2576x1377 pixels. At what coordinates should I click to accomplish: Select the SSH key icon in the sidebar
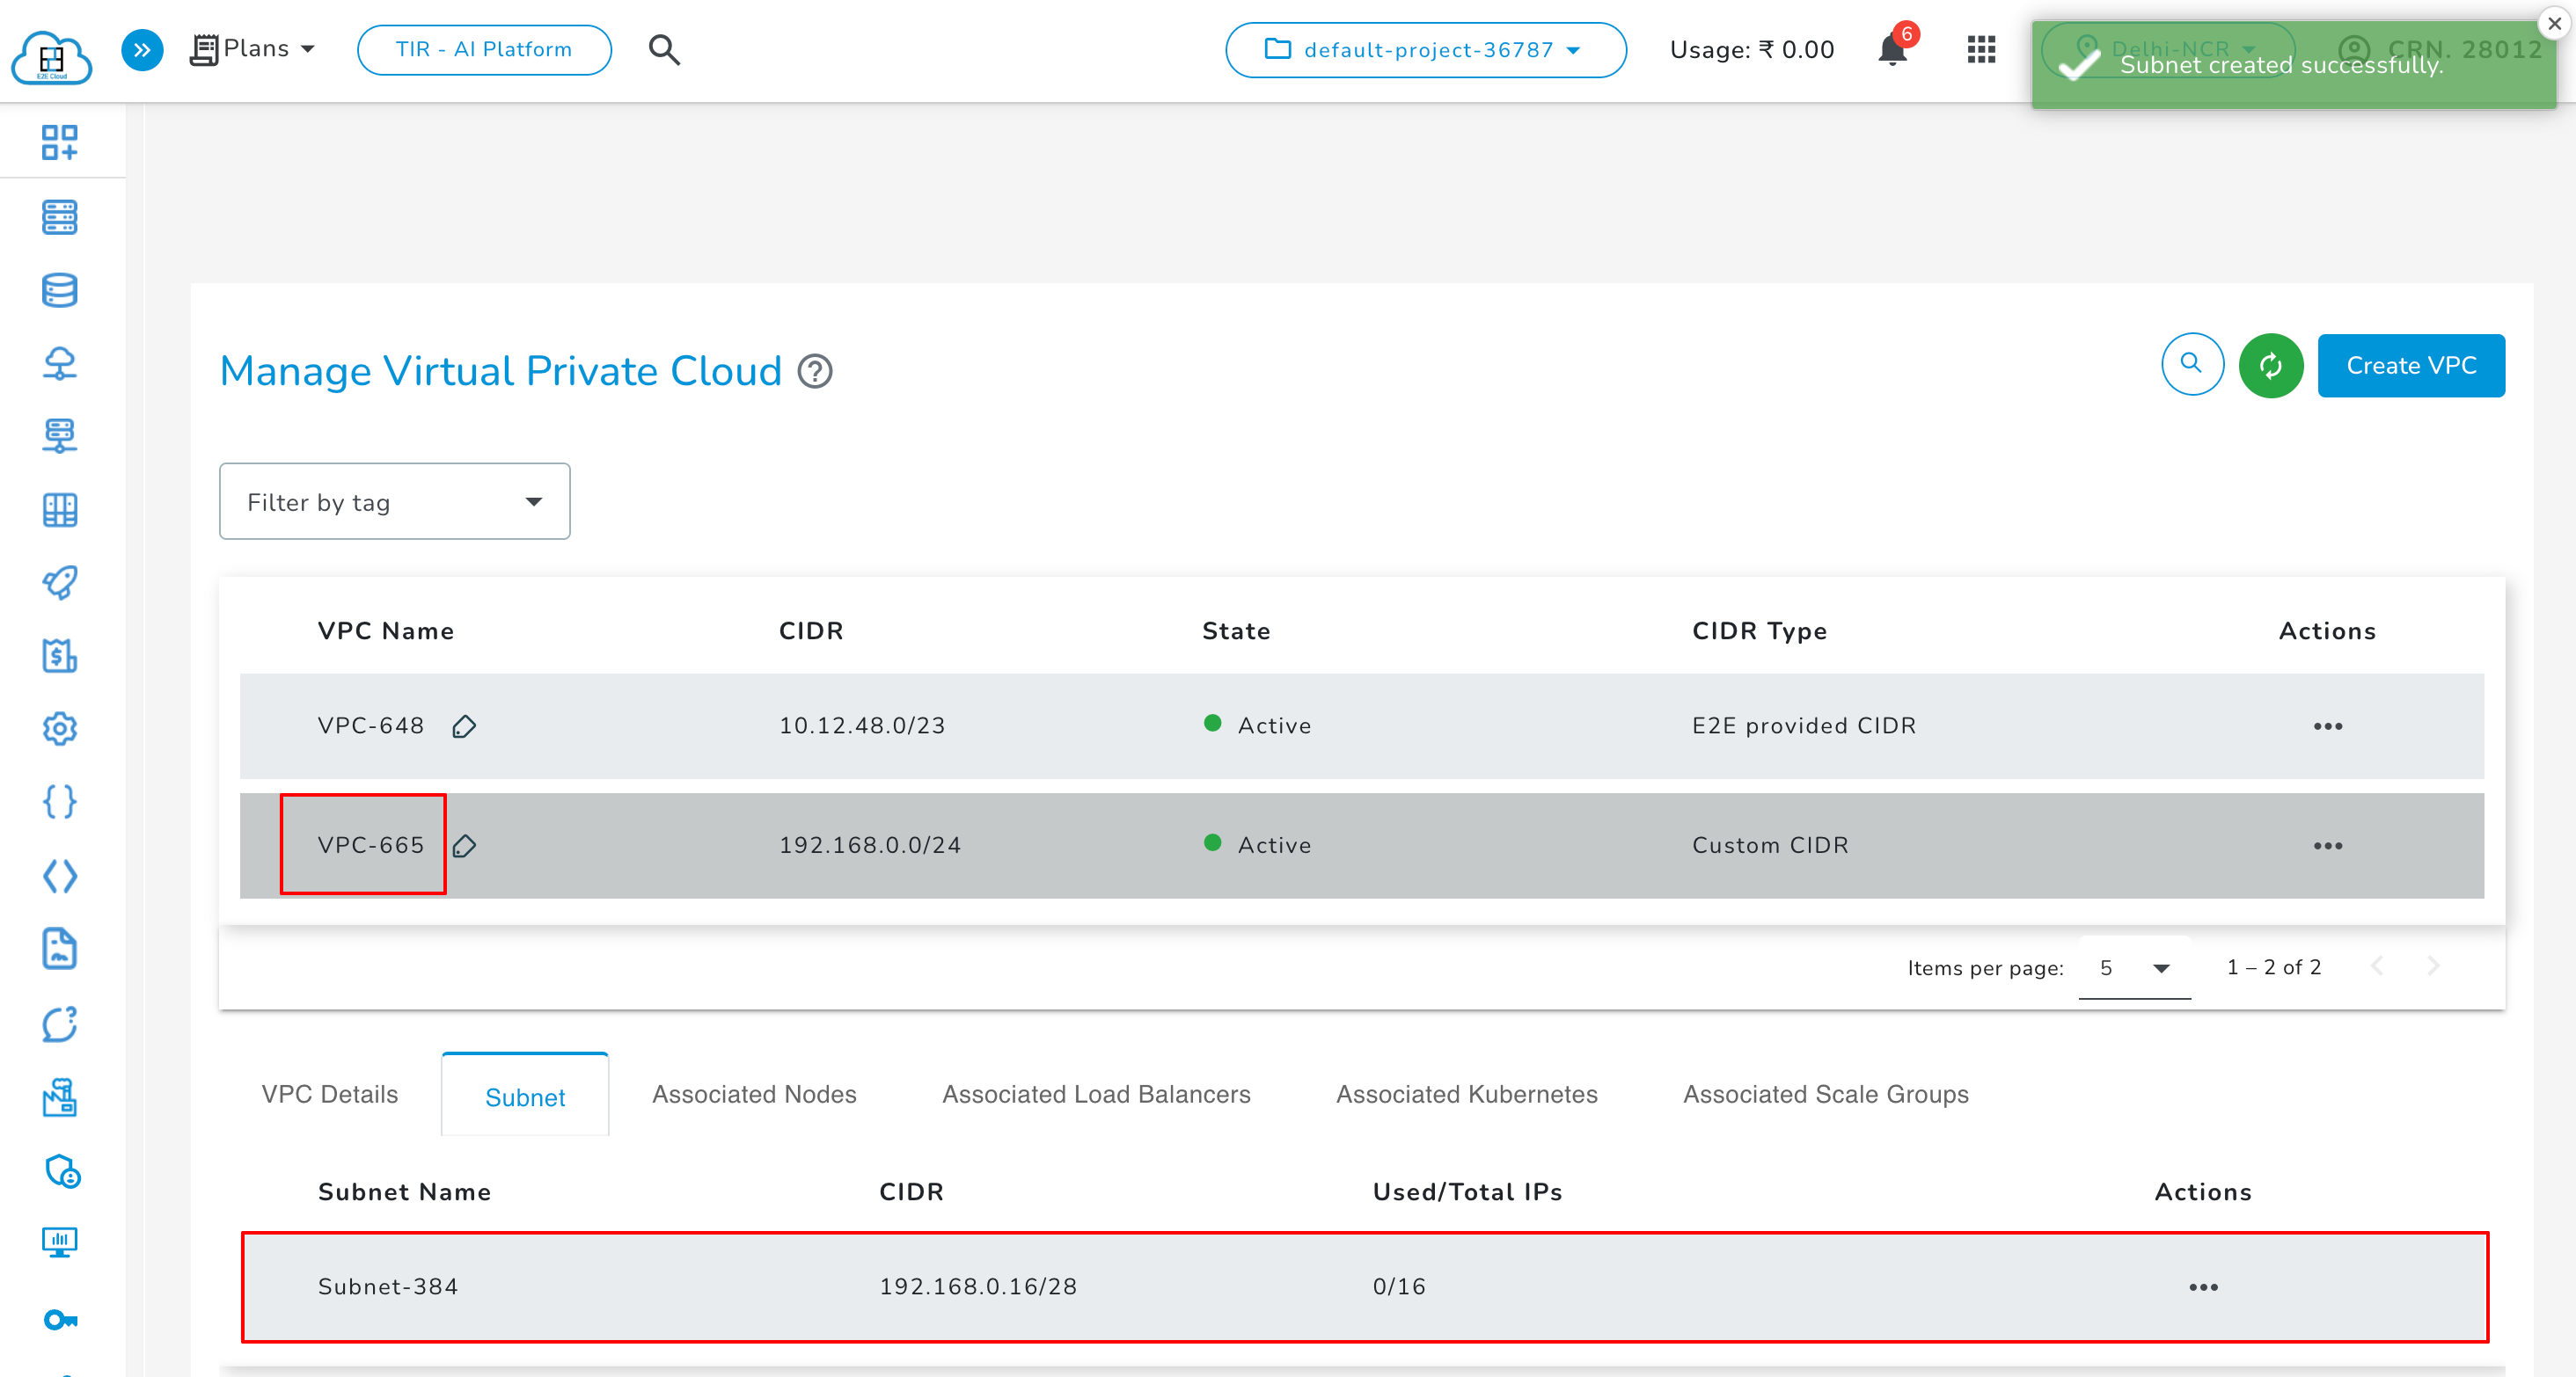[x=60, y=1319]
